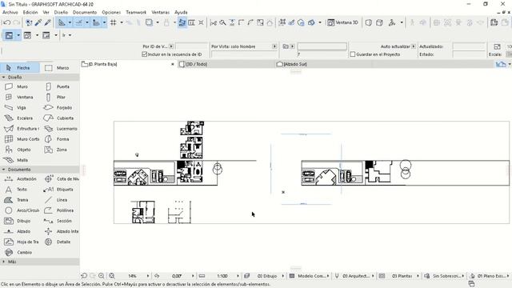Select the Objeto object tool
The image size is (512, 288).
click(x=19, y=150)
